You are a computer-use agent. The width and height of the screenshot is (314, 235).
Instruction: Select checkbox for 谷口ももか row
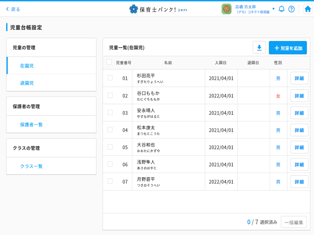coord(110,95)
